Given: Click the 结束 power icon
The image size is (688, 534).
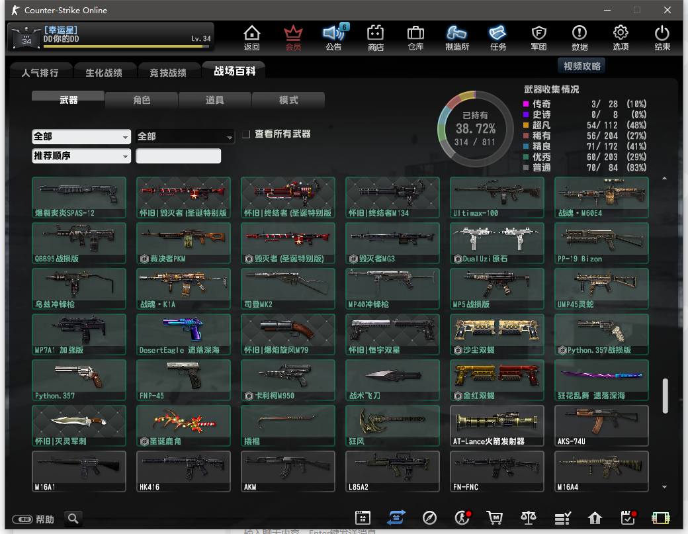Looking at the screenshot, I should coord(662,38).
